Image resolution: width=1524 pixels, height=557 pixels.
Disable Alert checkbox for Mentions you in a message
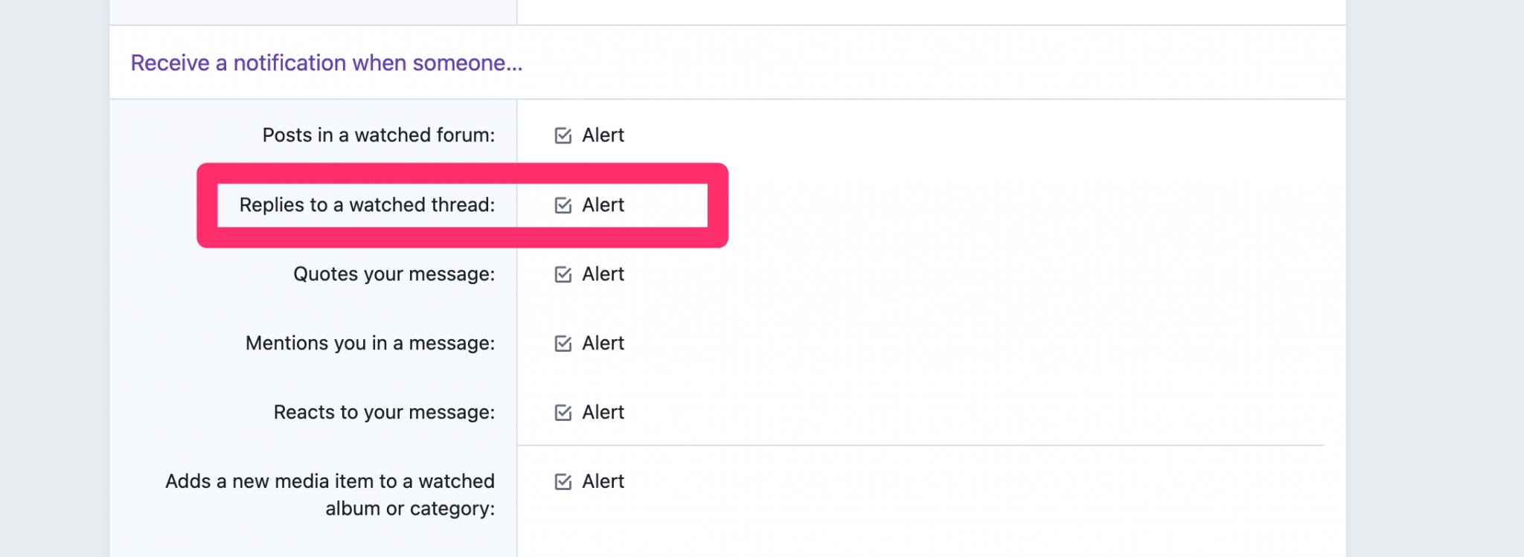pyautogui.click(x=563, y=344)
